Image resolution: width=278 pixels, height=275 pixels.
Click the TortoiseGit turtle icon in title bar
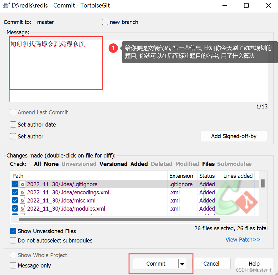coord(6,5)
